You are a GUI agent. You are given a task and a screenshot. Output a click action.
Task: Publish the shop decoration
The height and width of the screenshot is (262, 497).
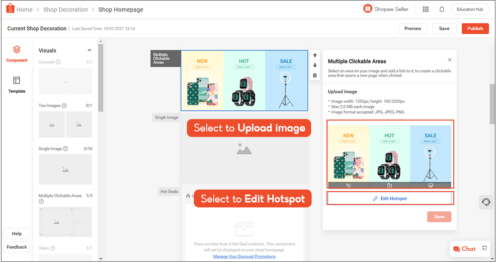[475, 28]
